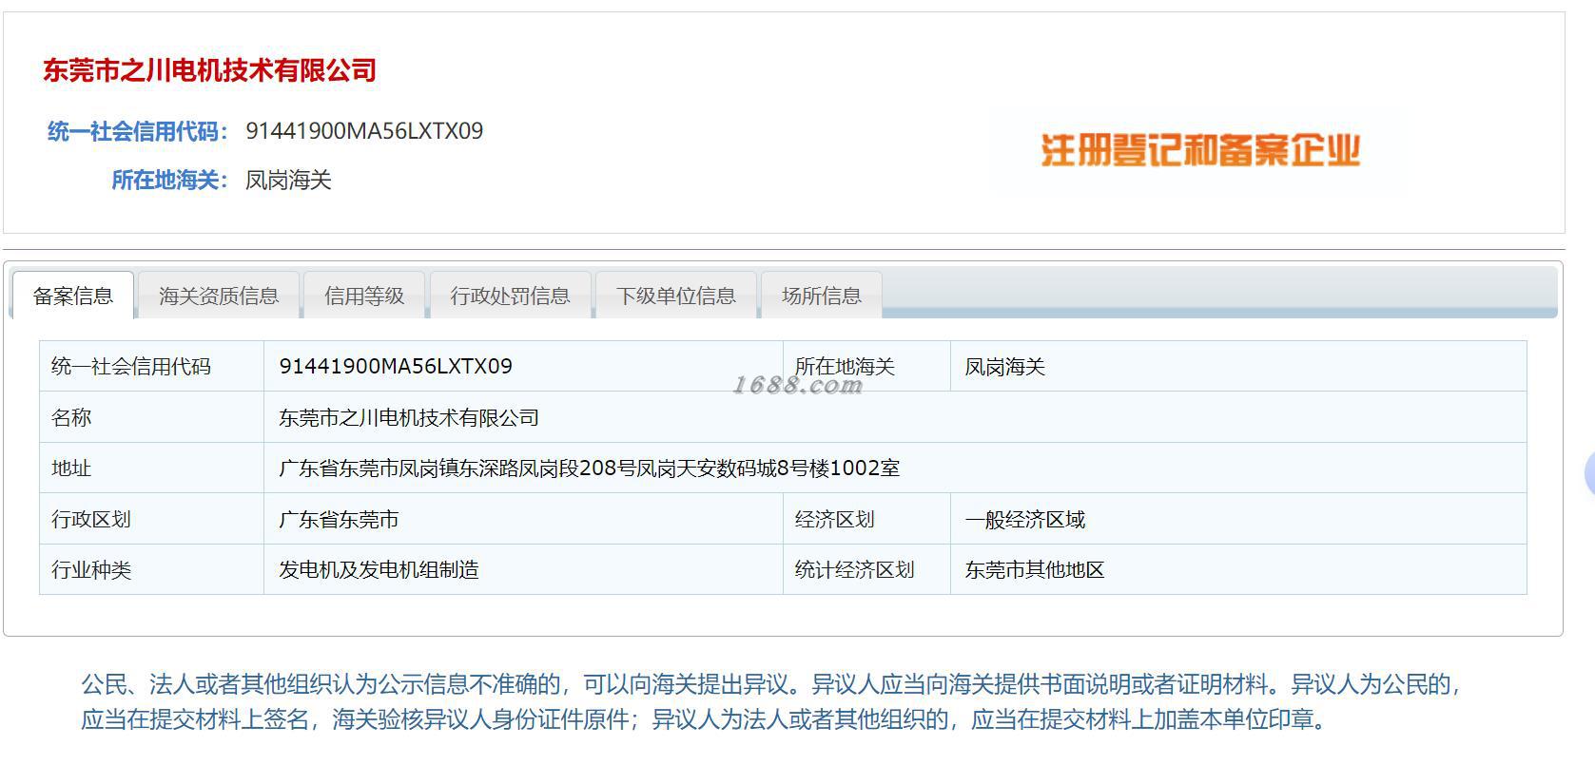Click the 注册登记和备案企业 badge
The image size is (1595, 765).
[x=1200, y=150]
